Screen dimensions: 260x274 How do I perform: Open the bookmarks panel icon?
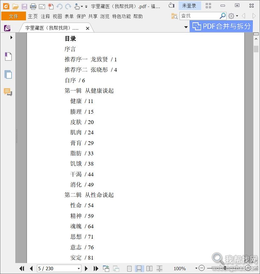8,56
